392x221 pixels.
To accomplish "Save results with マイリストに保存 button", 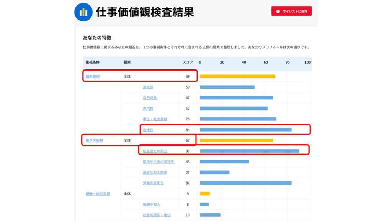I will [x=291, y=12].
